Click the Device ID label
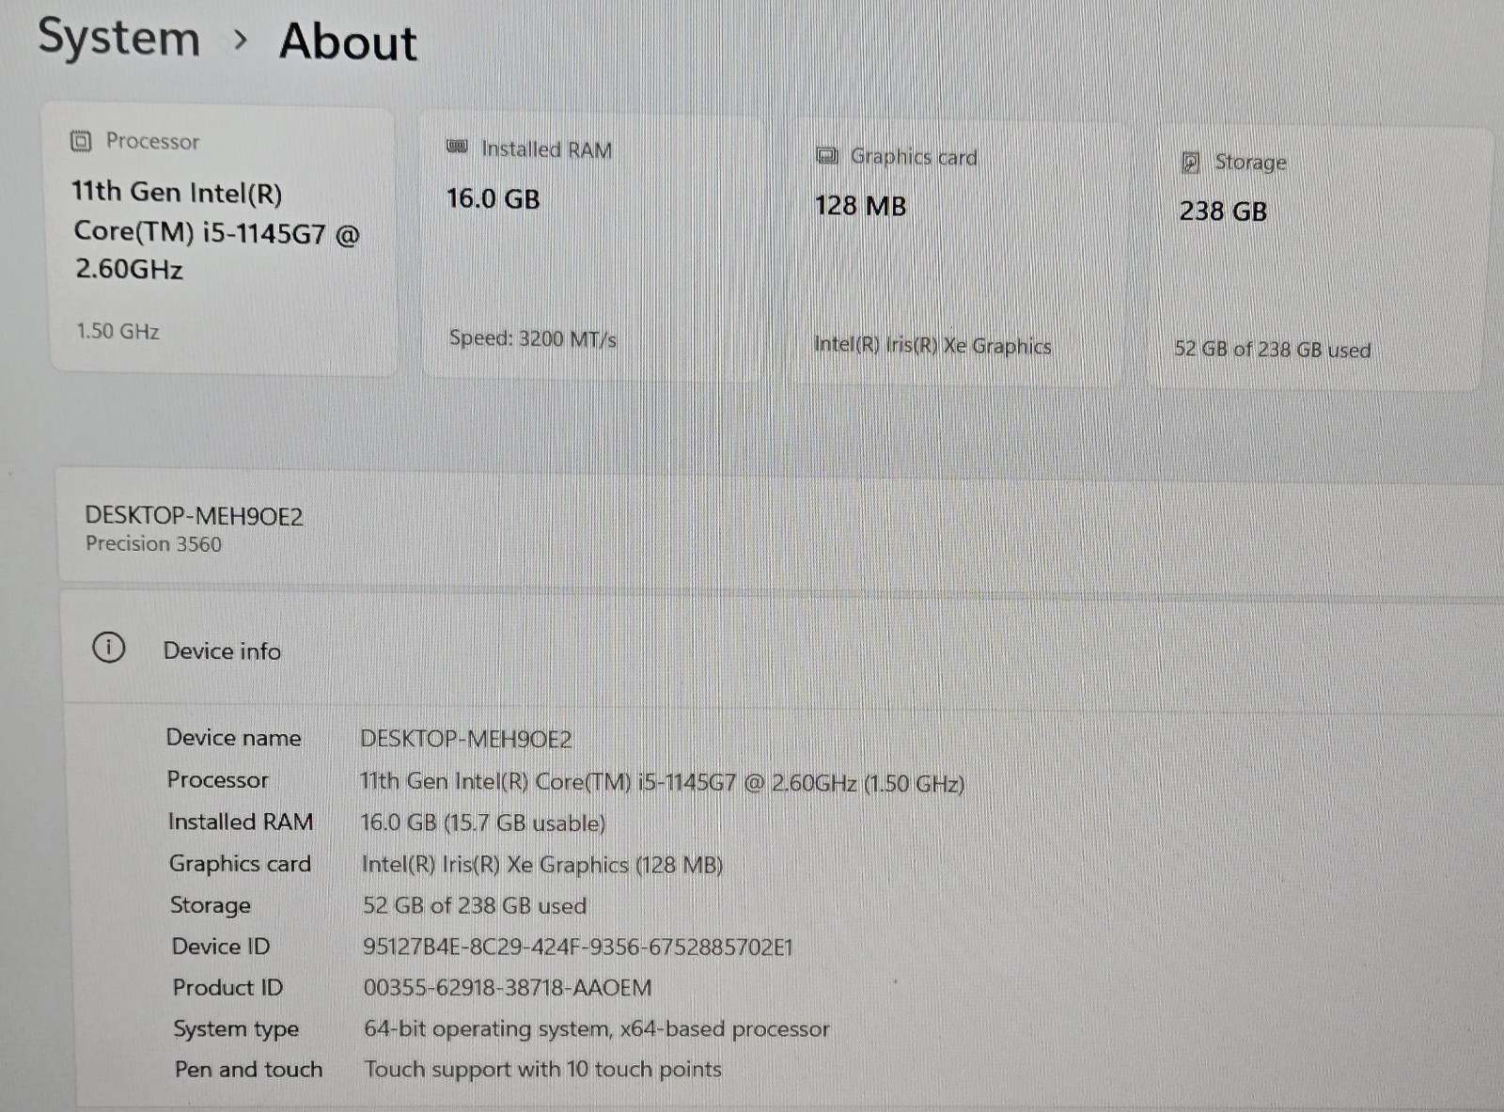Image resolution: width=1504 pixels, height=1112 pixels. pos(221,947)
